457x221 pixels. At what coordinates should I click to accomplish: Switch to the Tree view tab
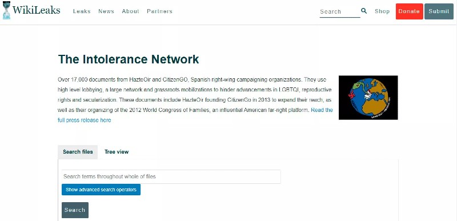click(117, 152)
